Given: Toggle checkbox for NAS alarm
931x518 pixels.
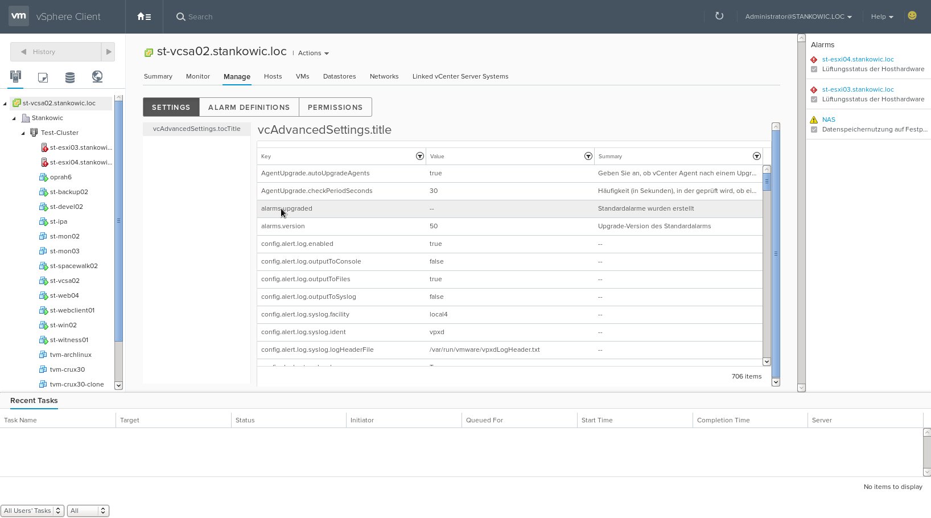Looking at the screenshot, I should point(814,130).
